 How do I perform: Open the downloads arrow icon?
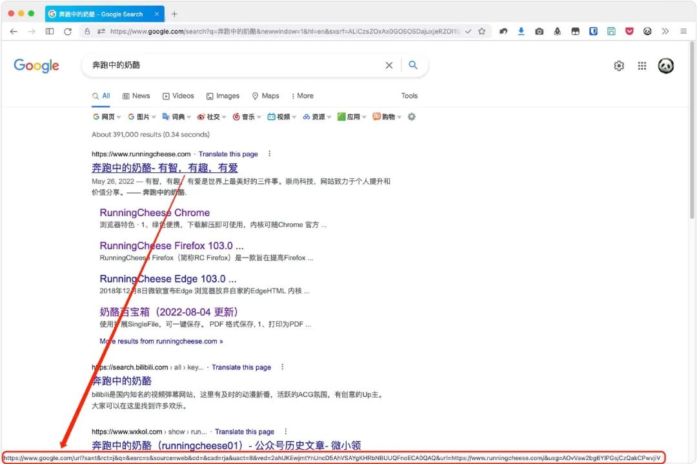(x=521, y=32)
